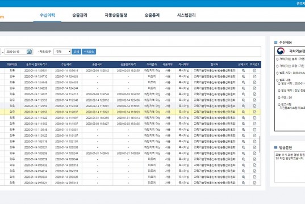Image resolution: width=305 pixels, height=204 pixels.
Task: View the magnifier details for the 10:31:19 row
Action: coord(243,142)
